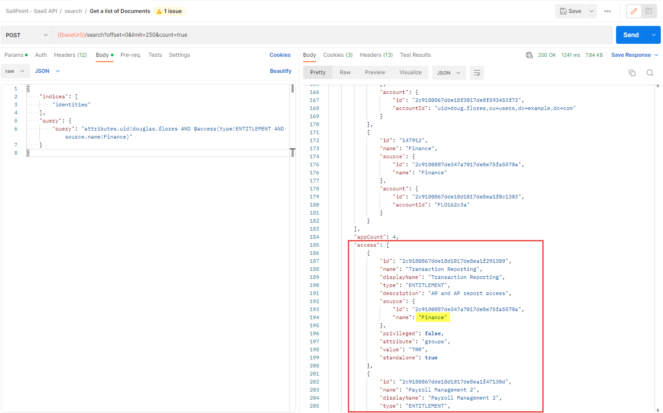View network info via the globe icon

[x=529, y=55]
